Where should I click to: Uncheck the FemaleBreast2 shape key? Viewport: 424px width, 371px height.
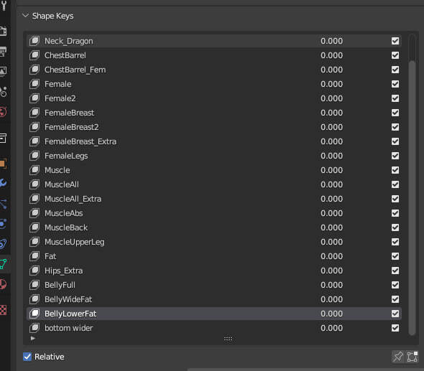(x=395, y=127)
